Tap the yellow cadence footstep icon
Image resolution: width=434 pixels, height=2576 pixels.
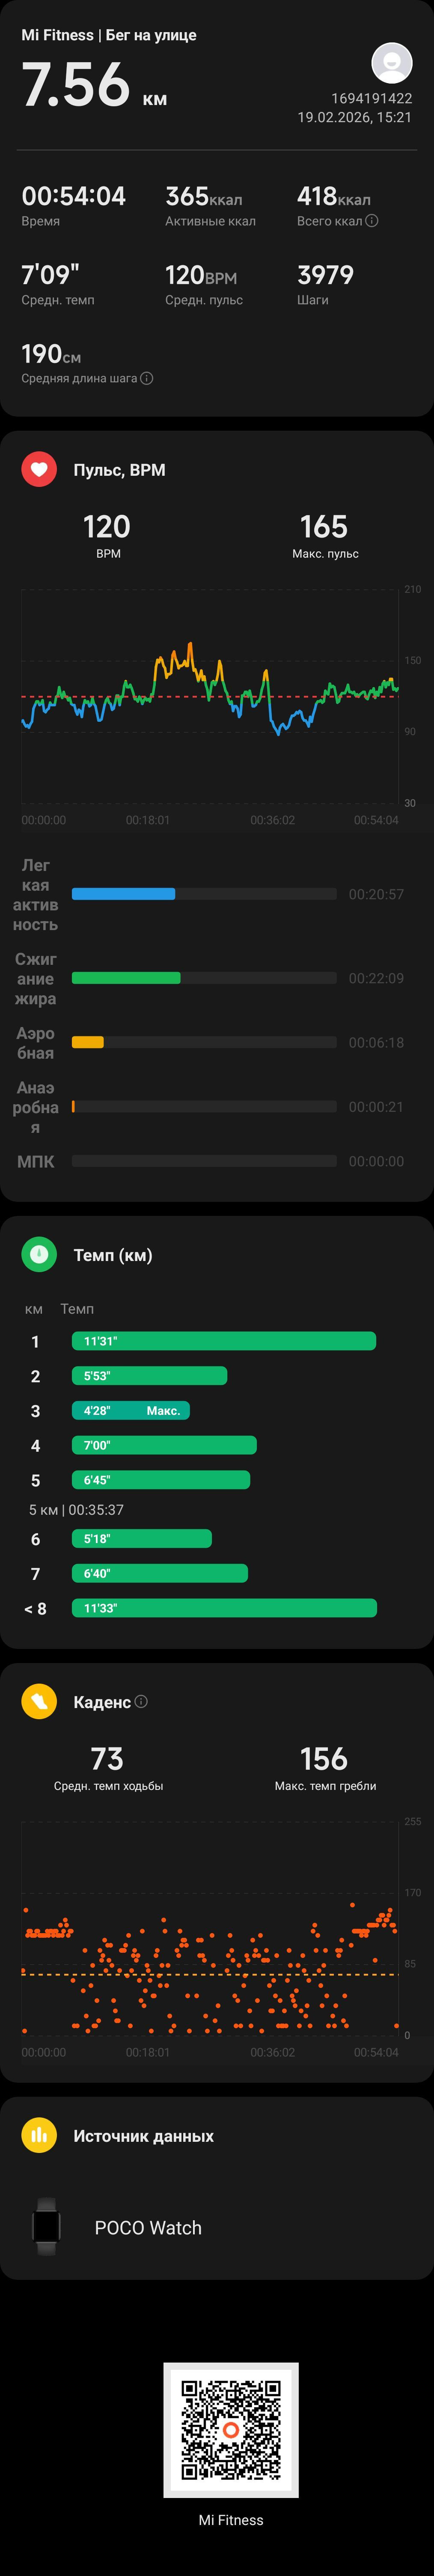[x=39, y=1701]
